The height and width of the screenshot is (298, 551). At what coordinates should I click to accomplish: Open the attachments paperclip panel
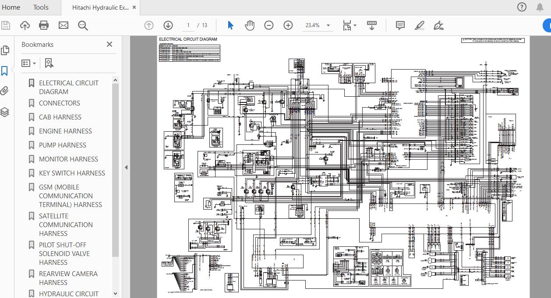[x=5, y=91]
